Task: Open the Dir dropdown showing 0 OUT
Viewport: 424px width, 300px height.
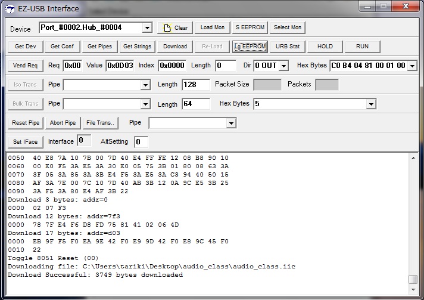Action: (x=283, y=66)
